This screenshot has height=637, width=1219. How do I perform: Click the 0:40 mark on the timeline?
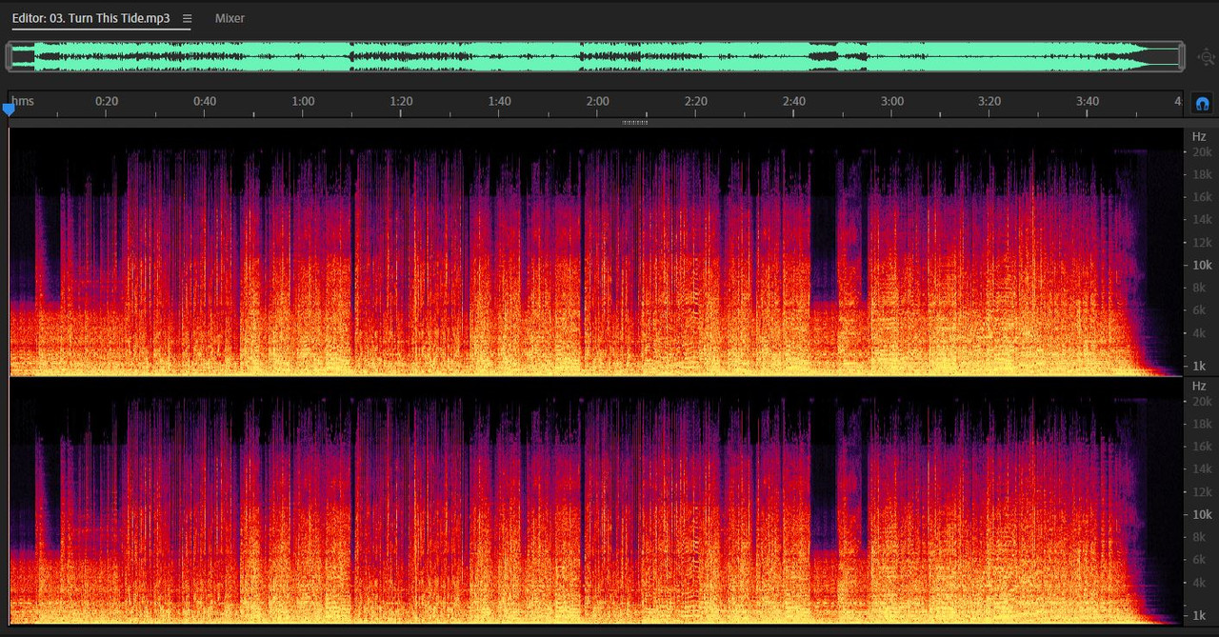(205, 101)
